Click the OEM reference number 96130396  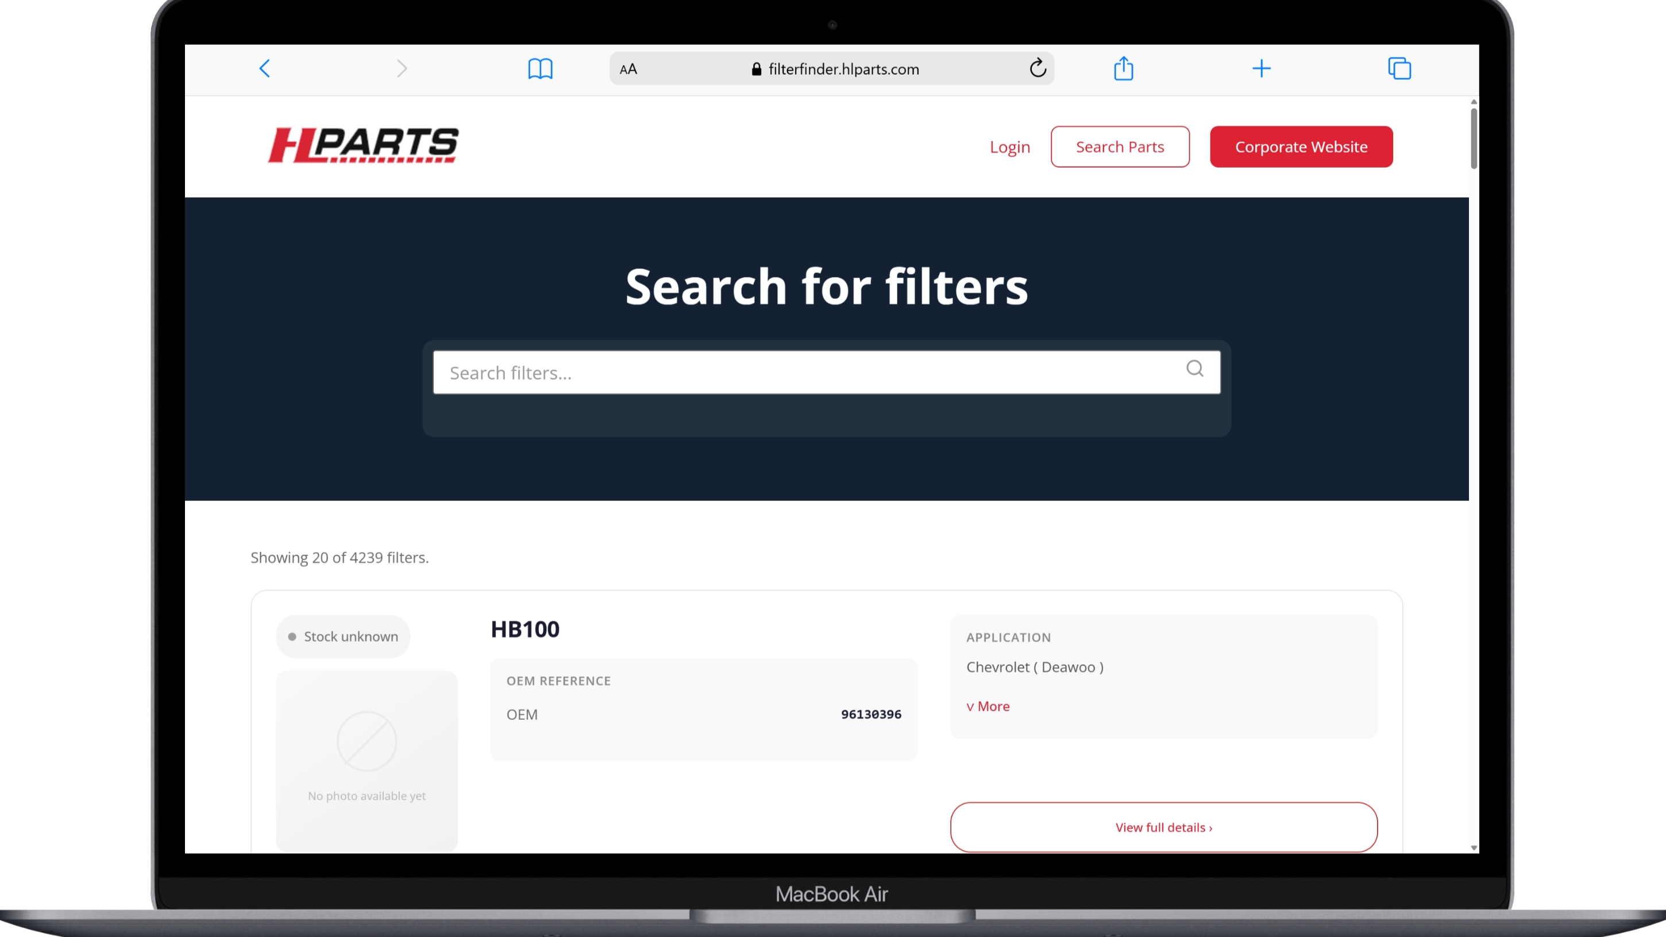[x=870, y=715]
